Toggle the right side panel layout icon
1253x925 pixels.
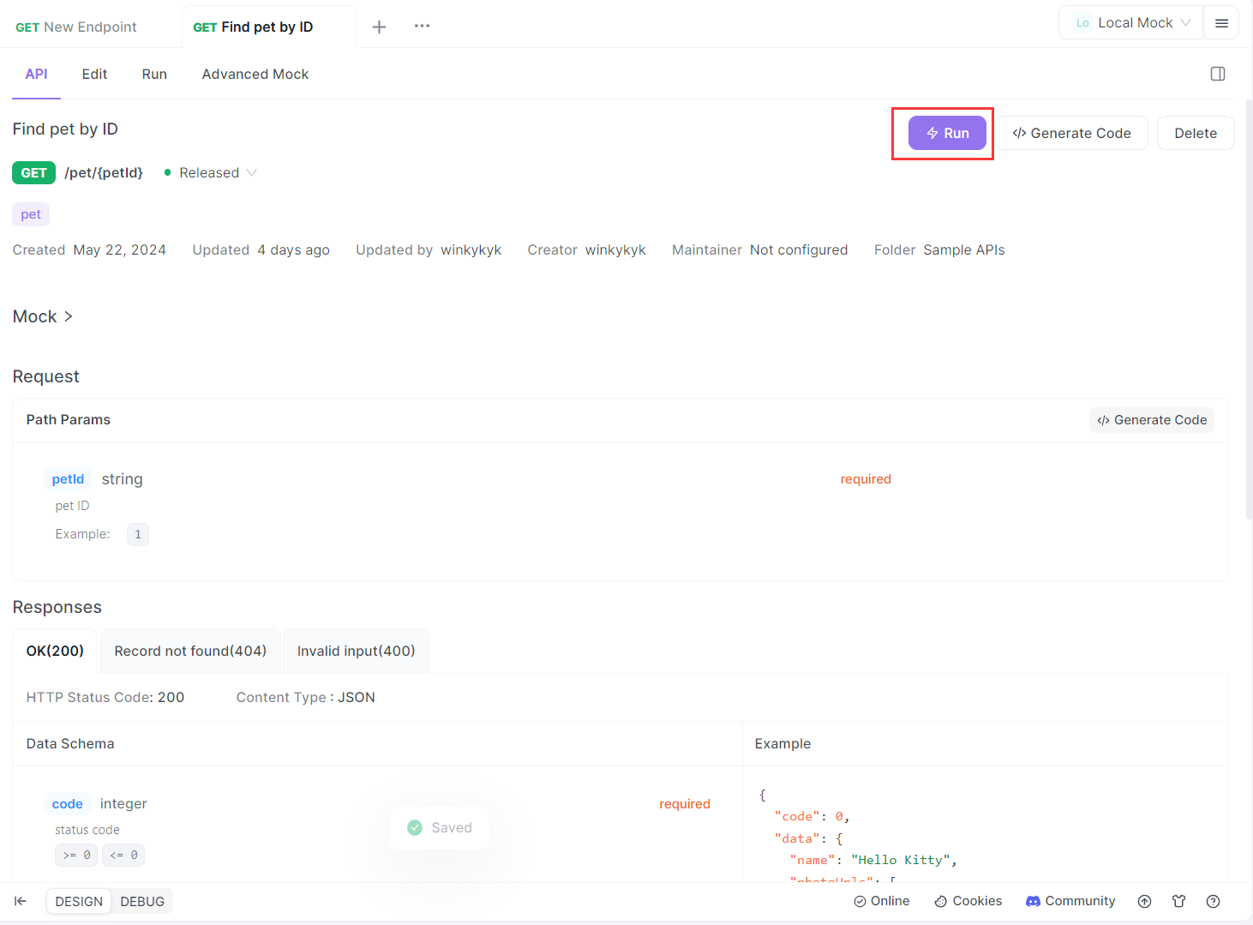[1217, 74]
